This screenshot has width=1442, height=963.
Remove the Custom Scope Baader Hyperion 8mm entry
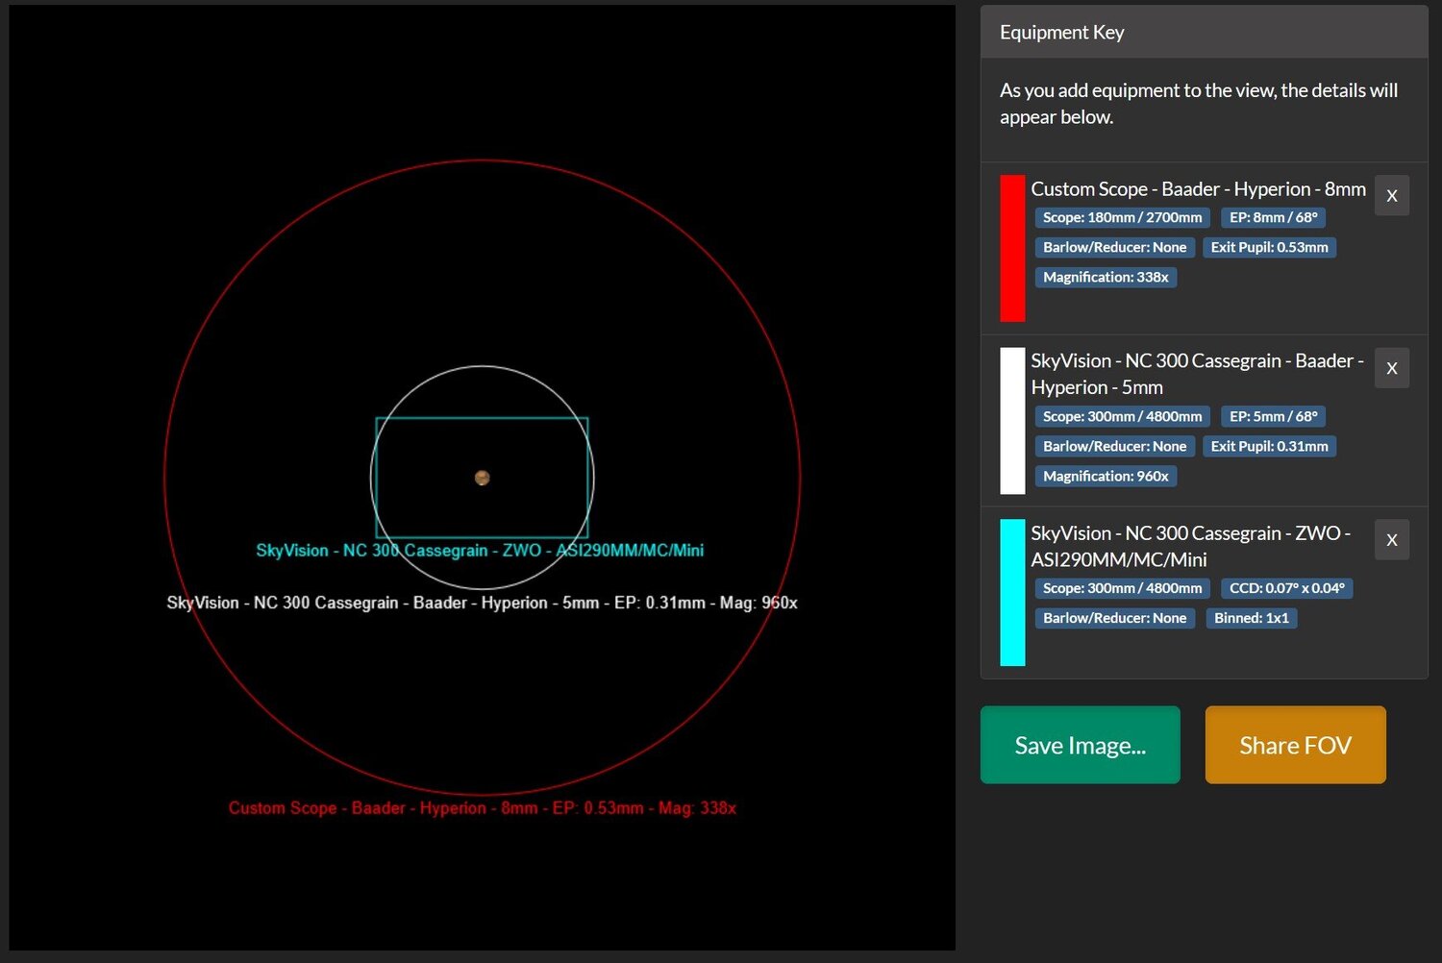[1391, 196]
